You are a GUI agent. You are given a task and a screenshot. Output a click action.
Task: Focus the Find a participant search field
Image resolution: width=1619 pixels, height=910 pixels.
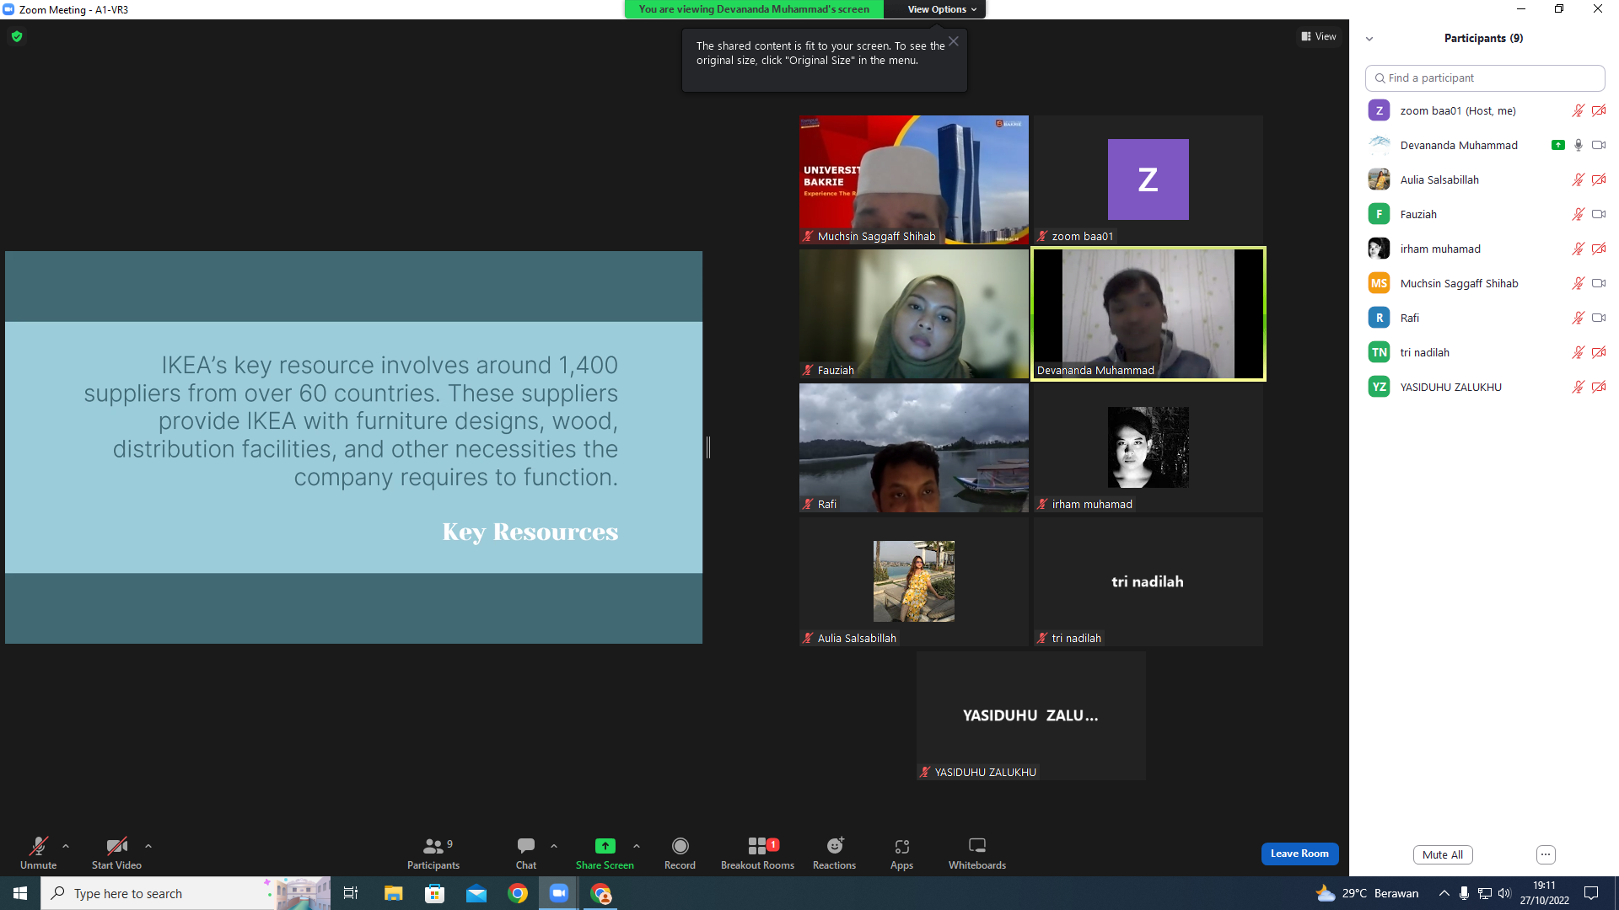point(1485,78)
